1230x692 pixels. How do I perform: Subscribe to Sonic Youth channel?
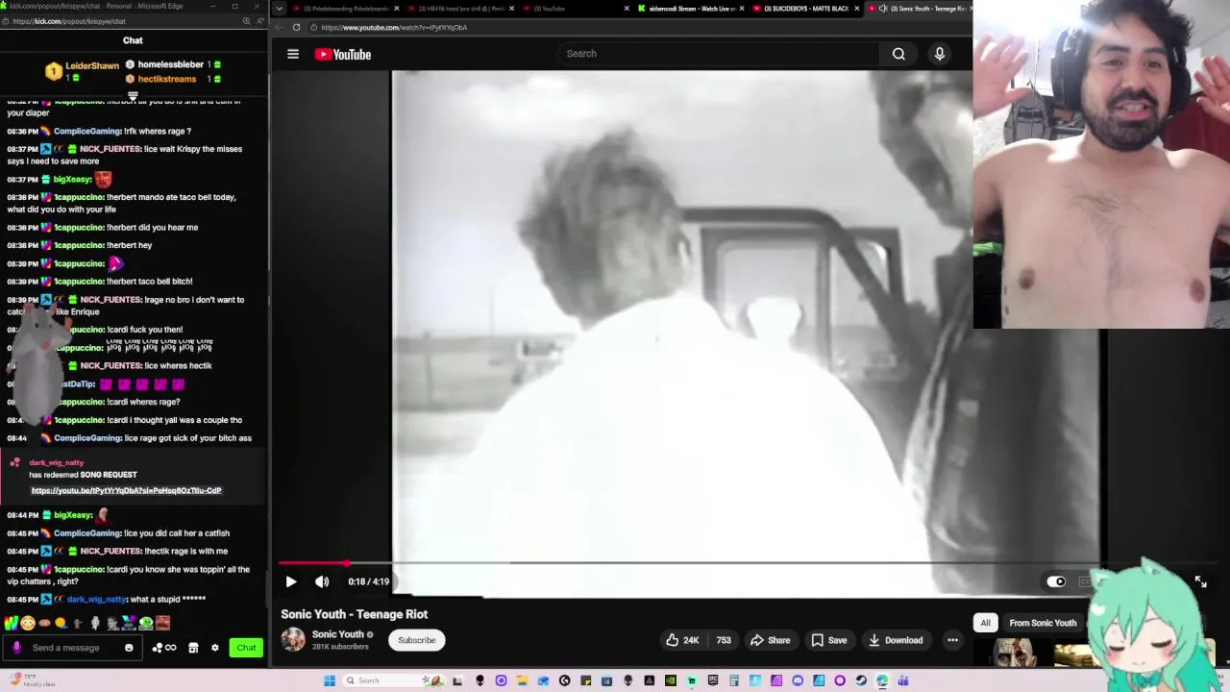417,640
